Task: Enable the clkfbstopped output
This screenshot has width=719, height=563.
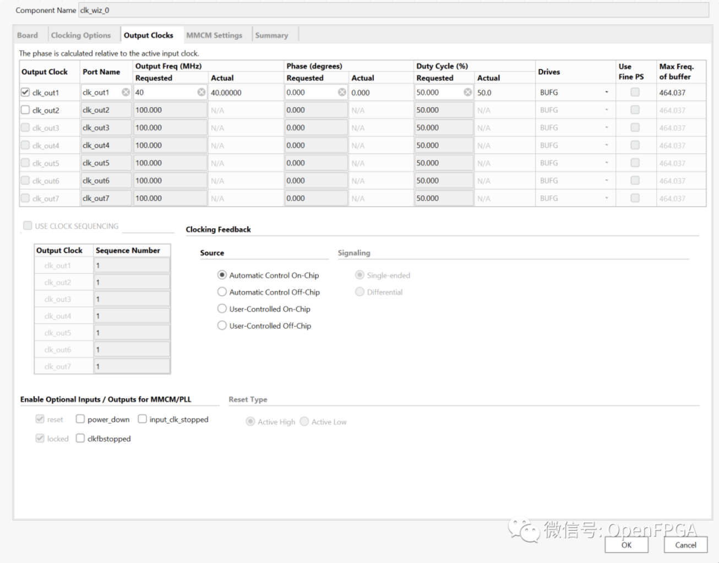Action: (x=80, y=438)
